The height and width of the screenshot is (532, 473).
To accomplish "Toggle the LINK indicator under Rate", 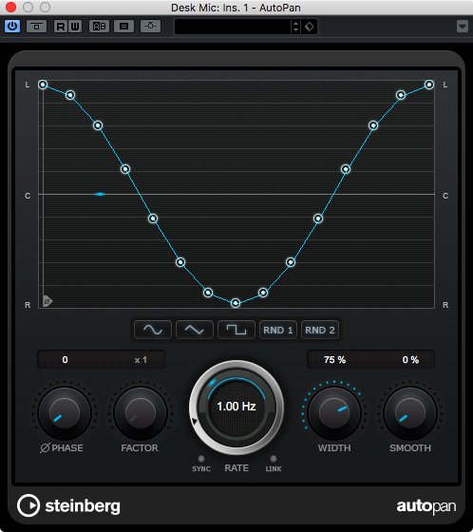I will (x=274, y=459).
